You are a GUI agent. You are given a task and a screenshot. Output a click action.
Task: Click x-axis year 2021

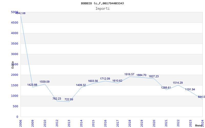click(166, 124)
